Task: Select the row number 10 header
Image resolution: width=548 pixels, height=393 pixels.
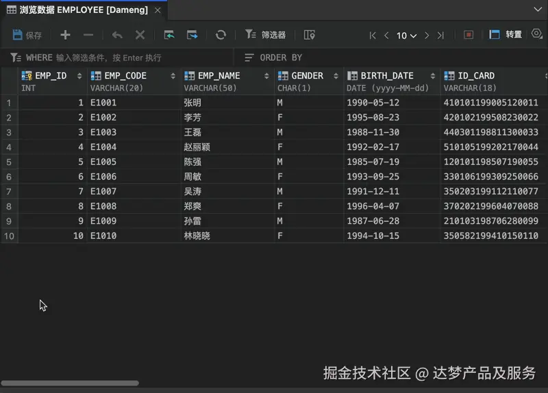Action: pos(9,236)
